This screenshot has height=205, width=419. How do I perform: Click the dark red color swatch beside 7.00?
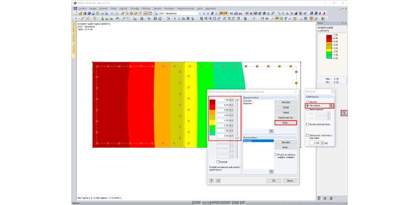[212, 102]
